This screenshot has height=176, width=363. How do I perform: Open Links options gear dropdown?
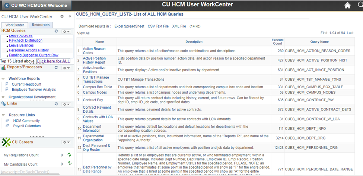click(x=66, y=104)
